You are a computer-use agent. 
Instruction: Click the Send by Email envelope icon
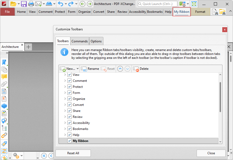(x=38, y=4)
